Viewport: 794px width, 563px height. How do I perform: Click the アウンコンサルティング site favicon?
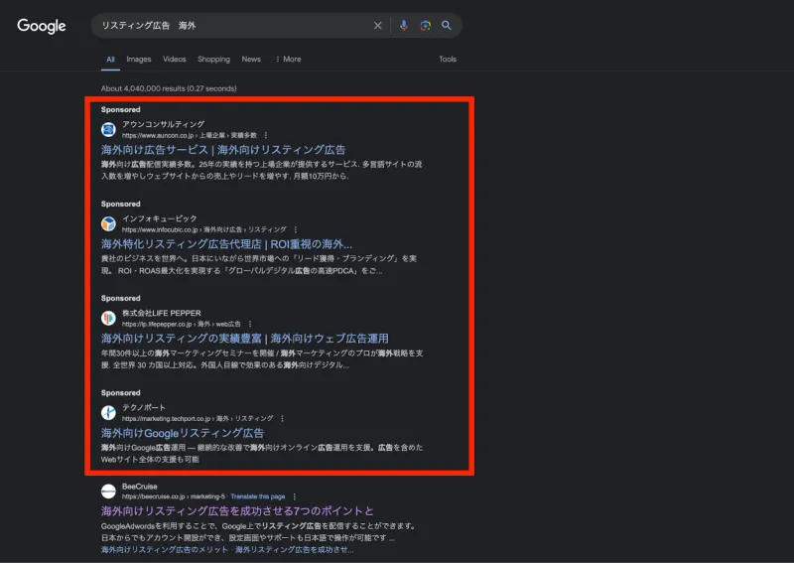[x=108, y=130]
